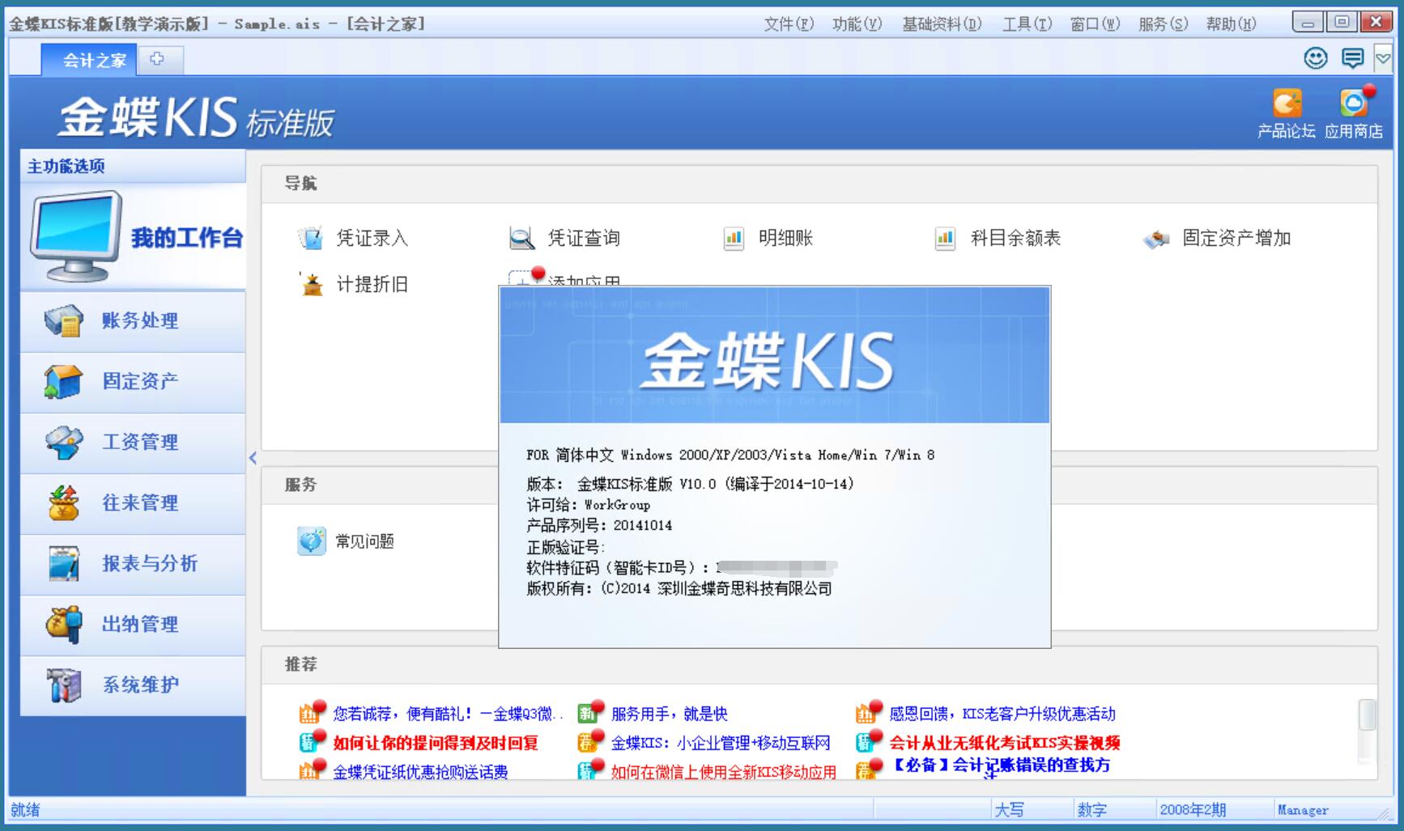Open 凭证查询 voucher query icon
This screenshot has width=1404, height=831.
522,238
